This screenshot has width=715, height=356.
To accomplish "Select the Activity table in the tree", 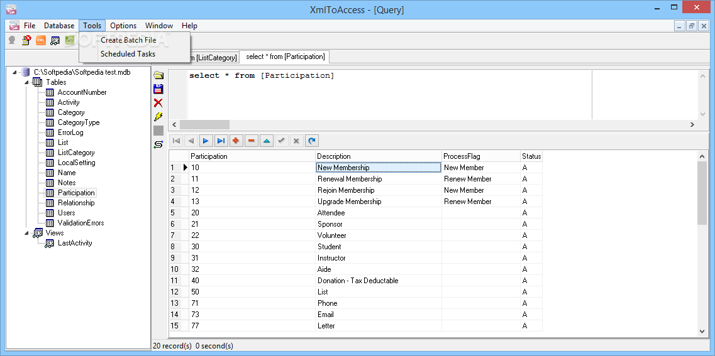I will pos(69,102).
